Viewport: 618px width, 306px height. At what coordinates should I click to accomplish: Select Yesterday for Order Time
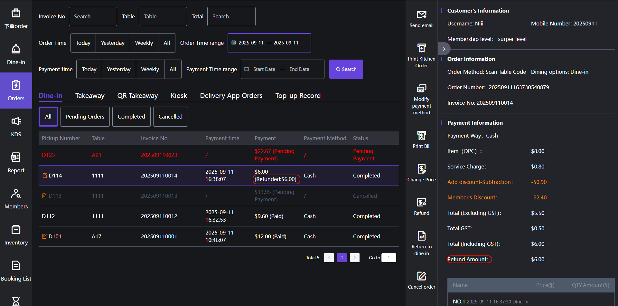point(113,43)
